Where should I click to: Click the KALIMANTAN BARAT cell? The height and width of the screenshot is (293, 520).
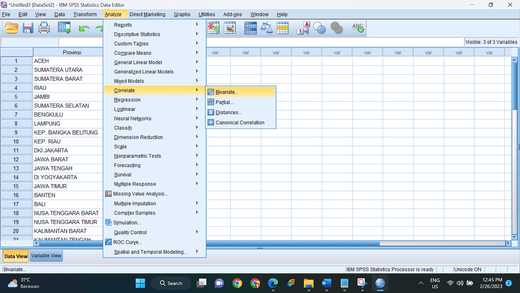(68, 231)
